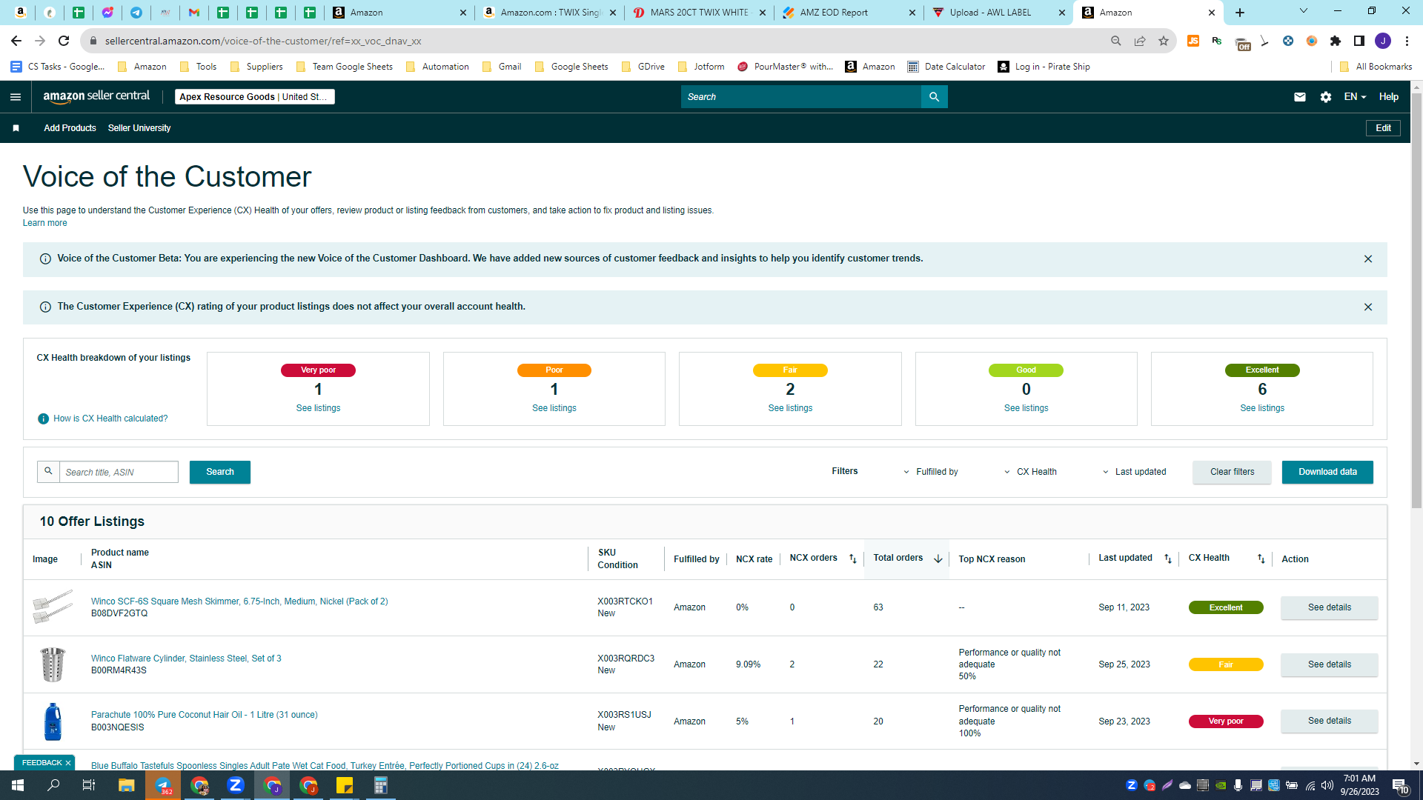Click the header Search input field
Image resolution: width=1423 pixels, height=800 pixels.
point(801,97)
